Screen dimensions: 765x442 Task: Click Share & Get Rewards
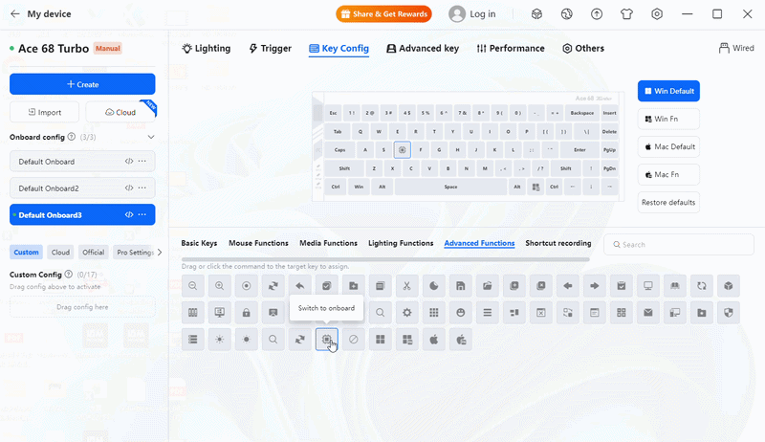click(x=384, y=14)
